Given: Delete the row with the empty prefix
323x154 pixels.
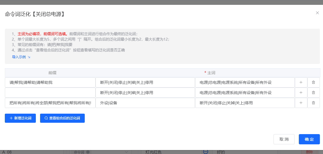Looking at the screenshot, I should [x=314, y=93].
